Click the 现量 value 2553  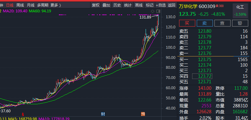pos(206,106)
